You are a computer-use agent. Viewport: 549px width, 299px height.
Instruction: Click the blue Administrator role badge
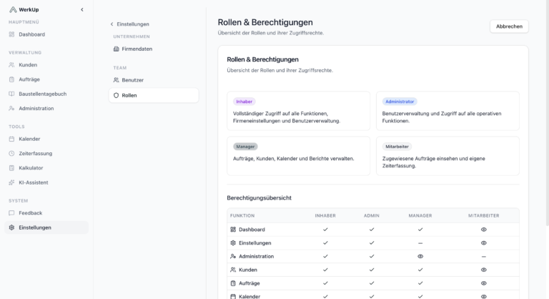400,102
